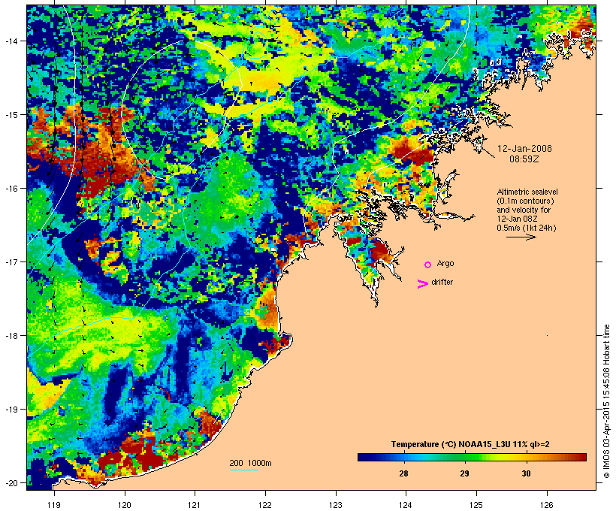Viewport: 616px width, 511px height.
Task: Click the IMOS copyright timestamp text
Action: point(606,402)
